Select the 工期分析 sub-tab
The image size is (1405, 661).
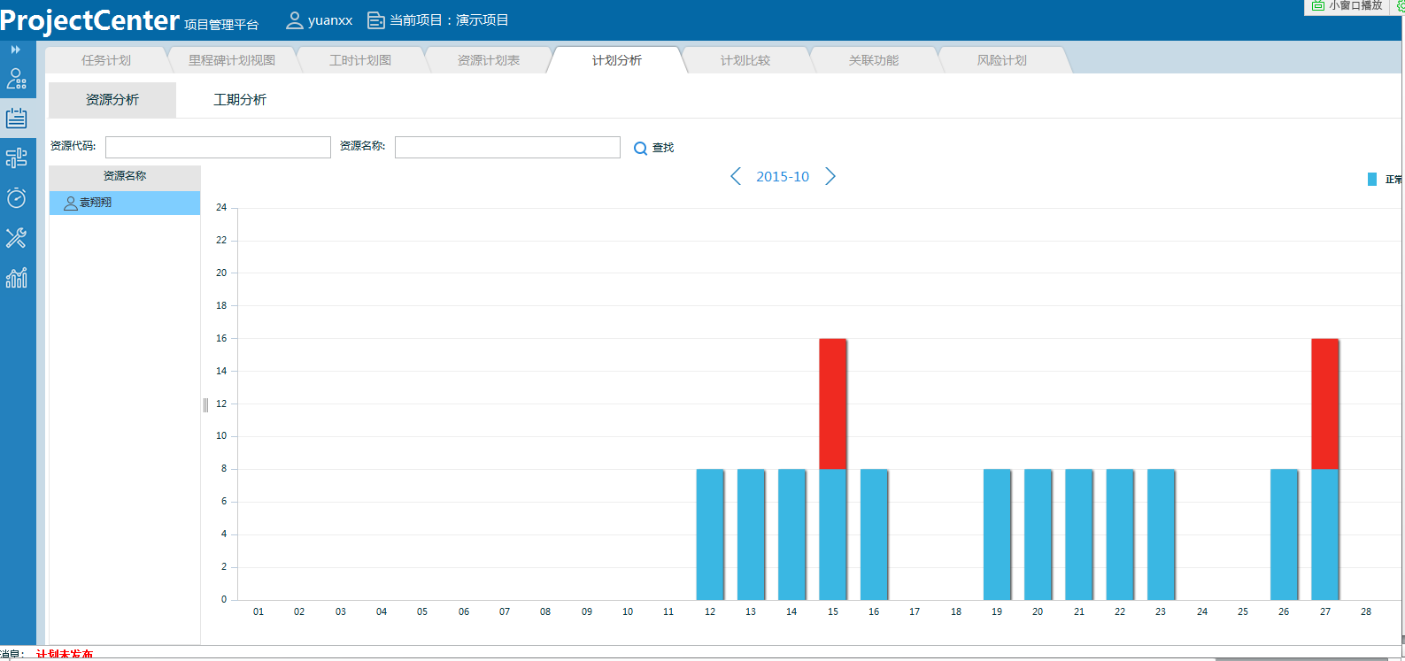coord(240,100)
